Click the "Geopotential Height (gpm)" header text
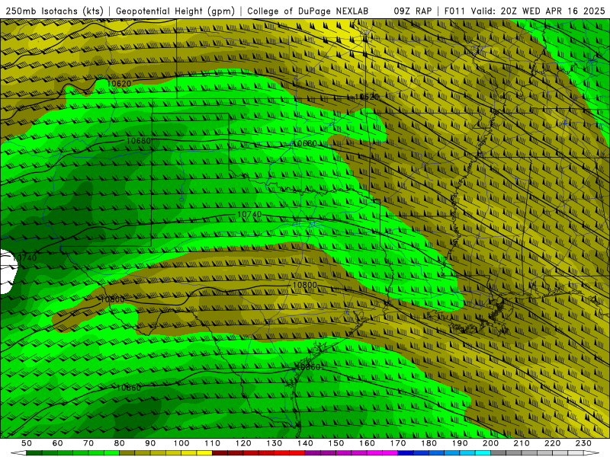The width and height of the screenshot is (610, 457). [x=175, y=11]
